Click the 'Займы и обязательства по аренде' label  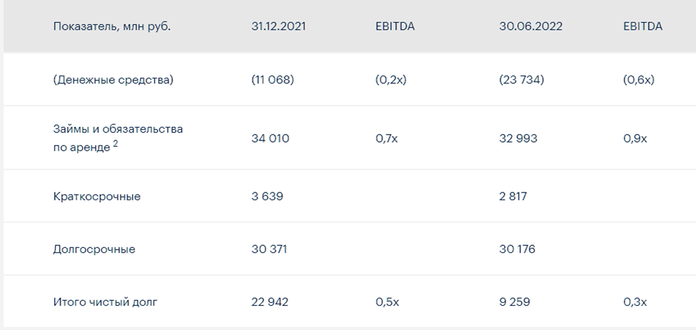tap(118, 138)
